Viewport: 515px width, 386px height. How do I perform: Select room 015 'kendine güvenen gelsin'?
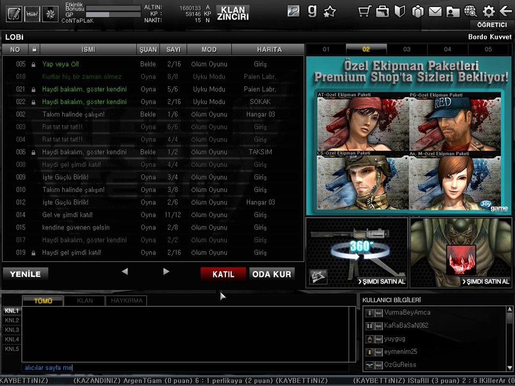point(153,227)
